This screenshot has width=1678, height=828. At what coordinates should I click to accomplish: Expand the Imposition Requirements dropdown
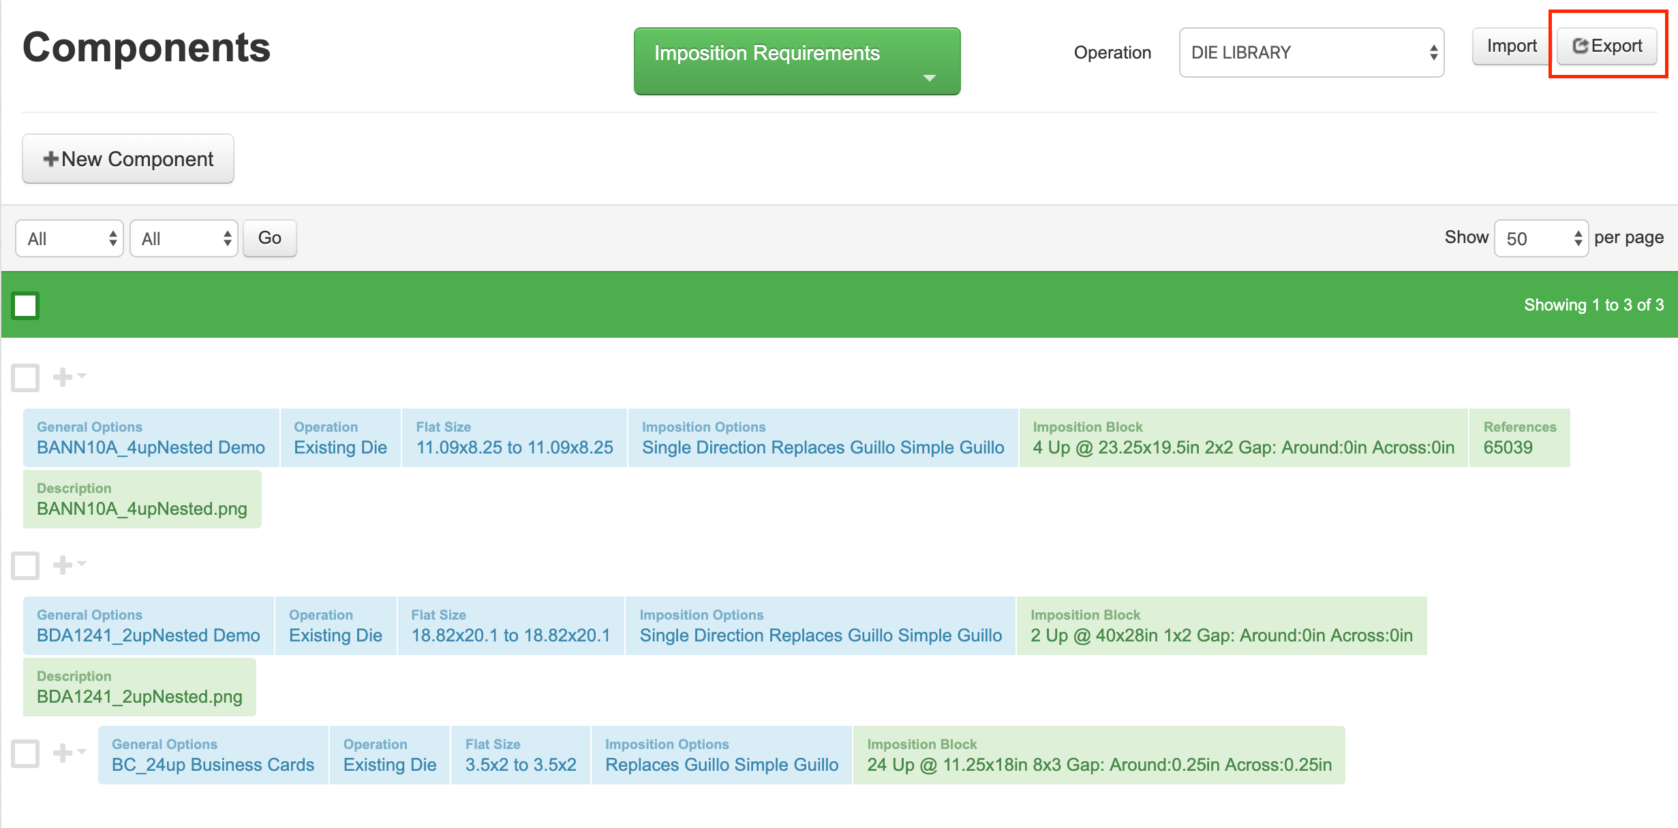pos(796,61)
